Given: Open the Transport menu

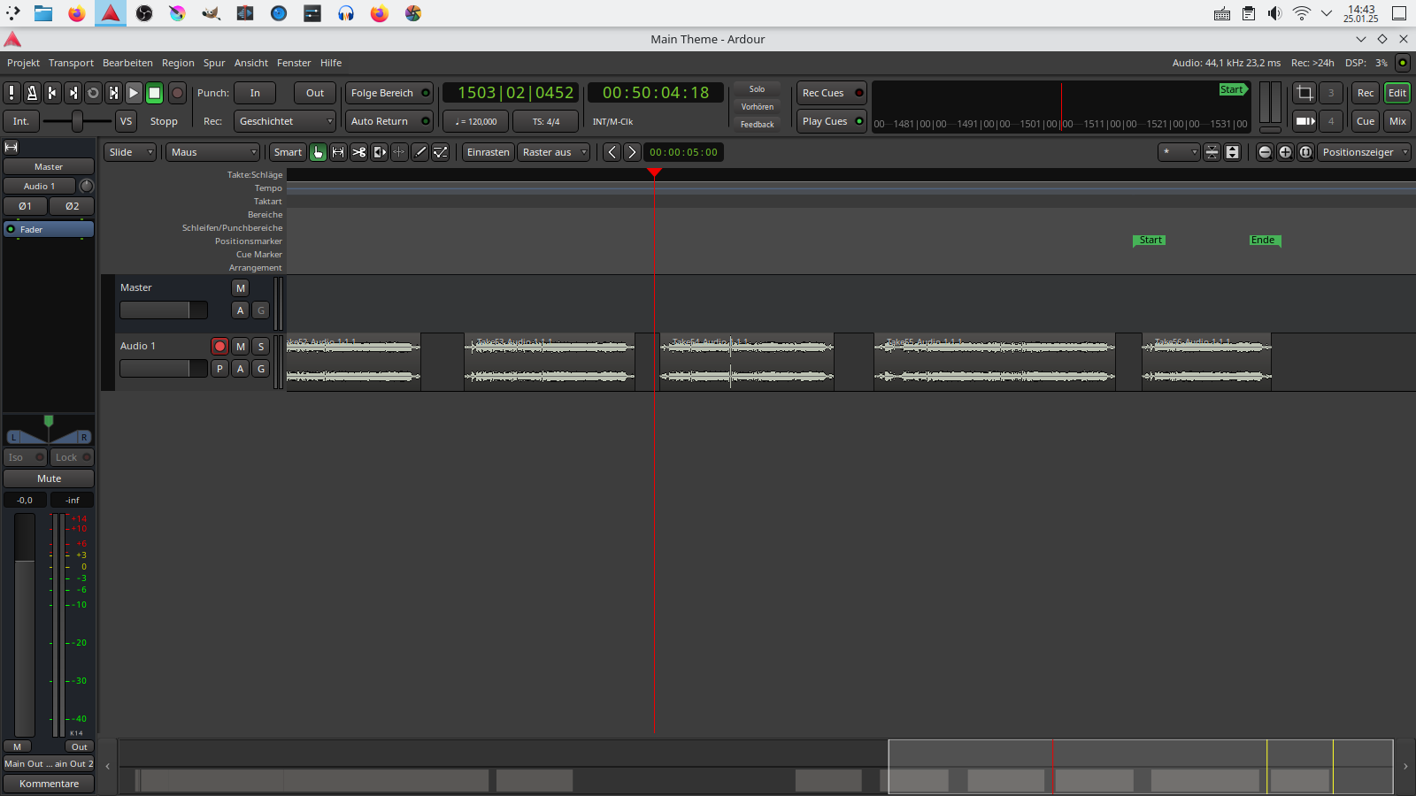Looking at the screenshot, I should pos(71,63).
